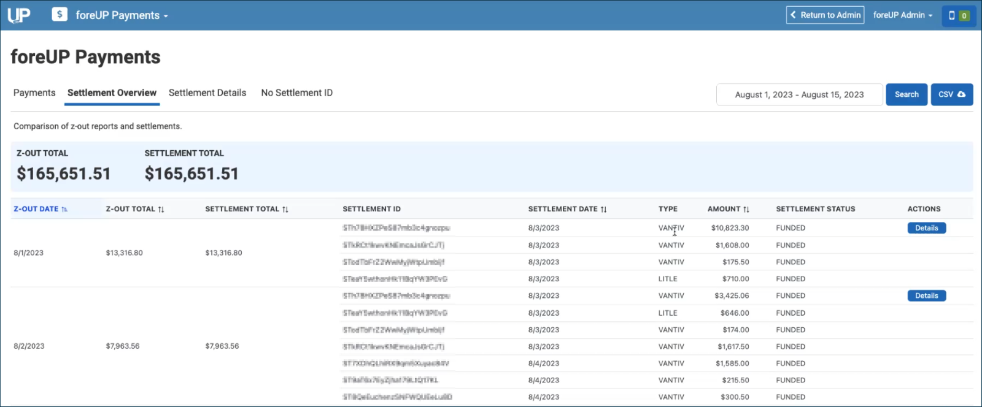This screenshot has width=982, height=407.
Task: Open the Settlement Details tab
Action: 207,93
